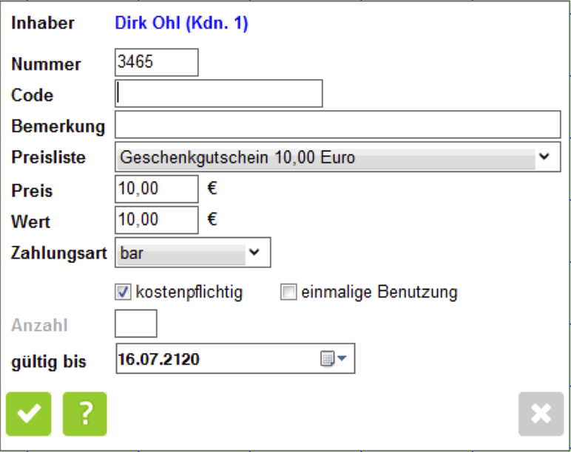Enable einmalige Benutzung checkbox
This screenshot has height=452, width=571.
coord(288,292)
